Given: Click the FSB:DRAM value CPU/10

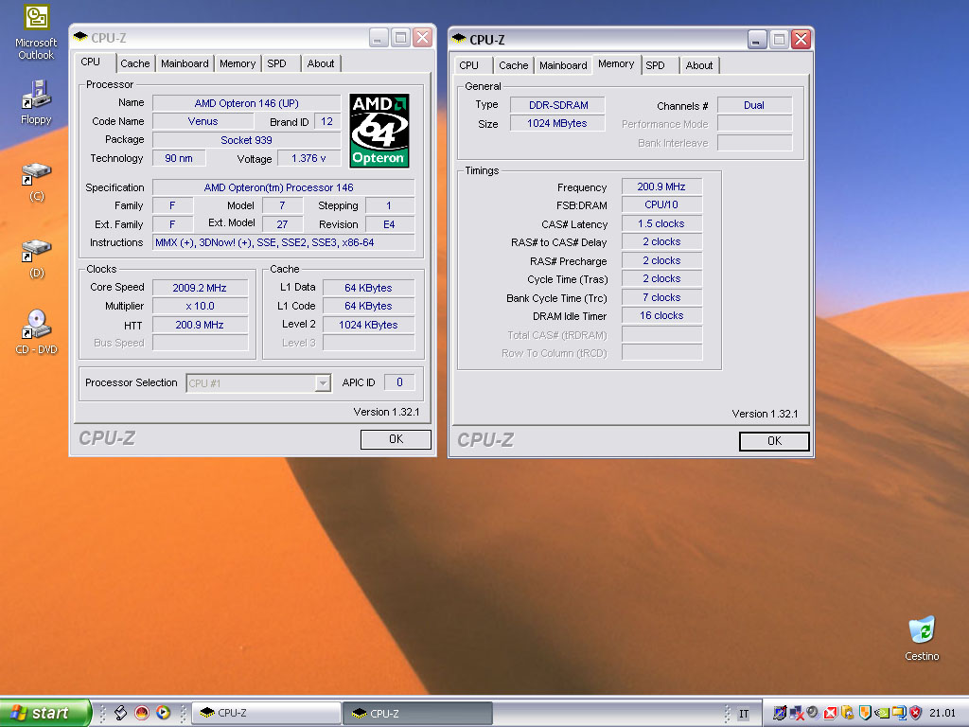Looking at the screenshot, I should (661, 204).
